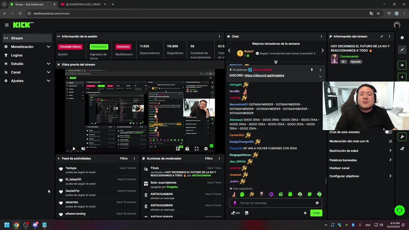Expand Palabras baneadas setting

(x=360, y=160)
